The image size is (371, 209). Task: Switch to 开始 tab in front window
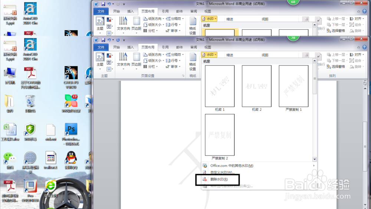coord(116,47)
